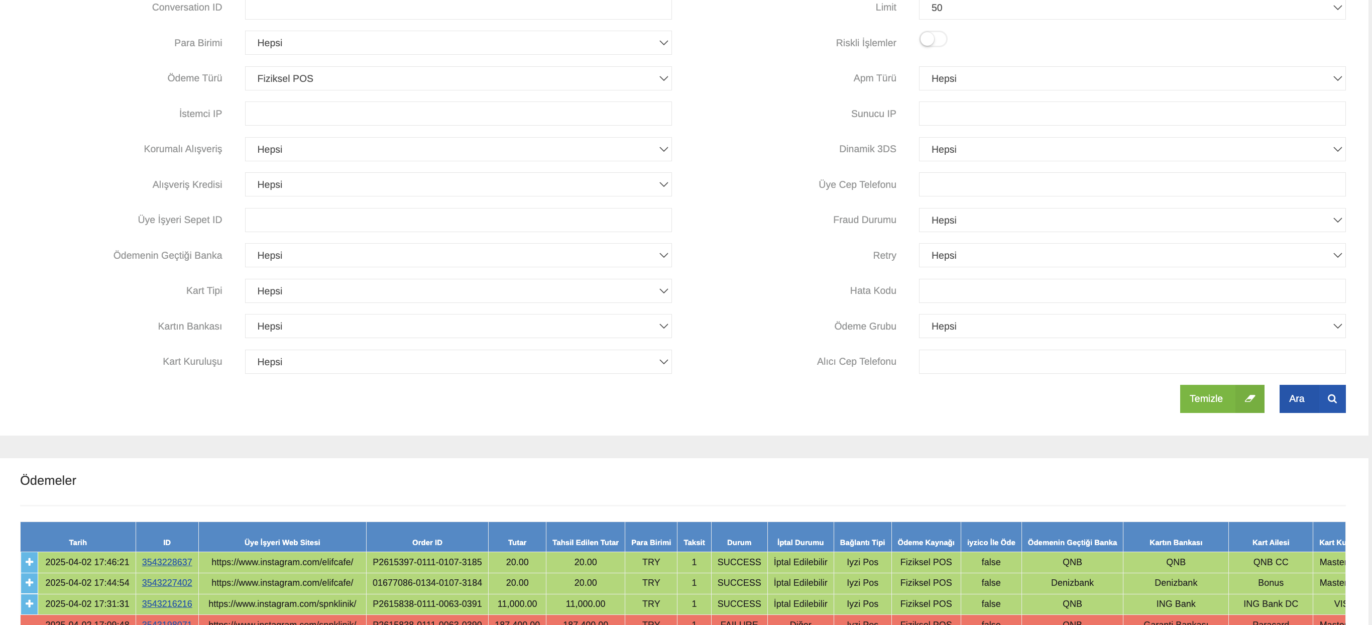Image resolution: width=1372 pixels, height=625 pixels.
Task: Open the Kart Kuruluşu dropdown
Action: click(458, 362)
